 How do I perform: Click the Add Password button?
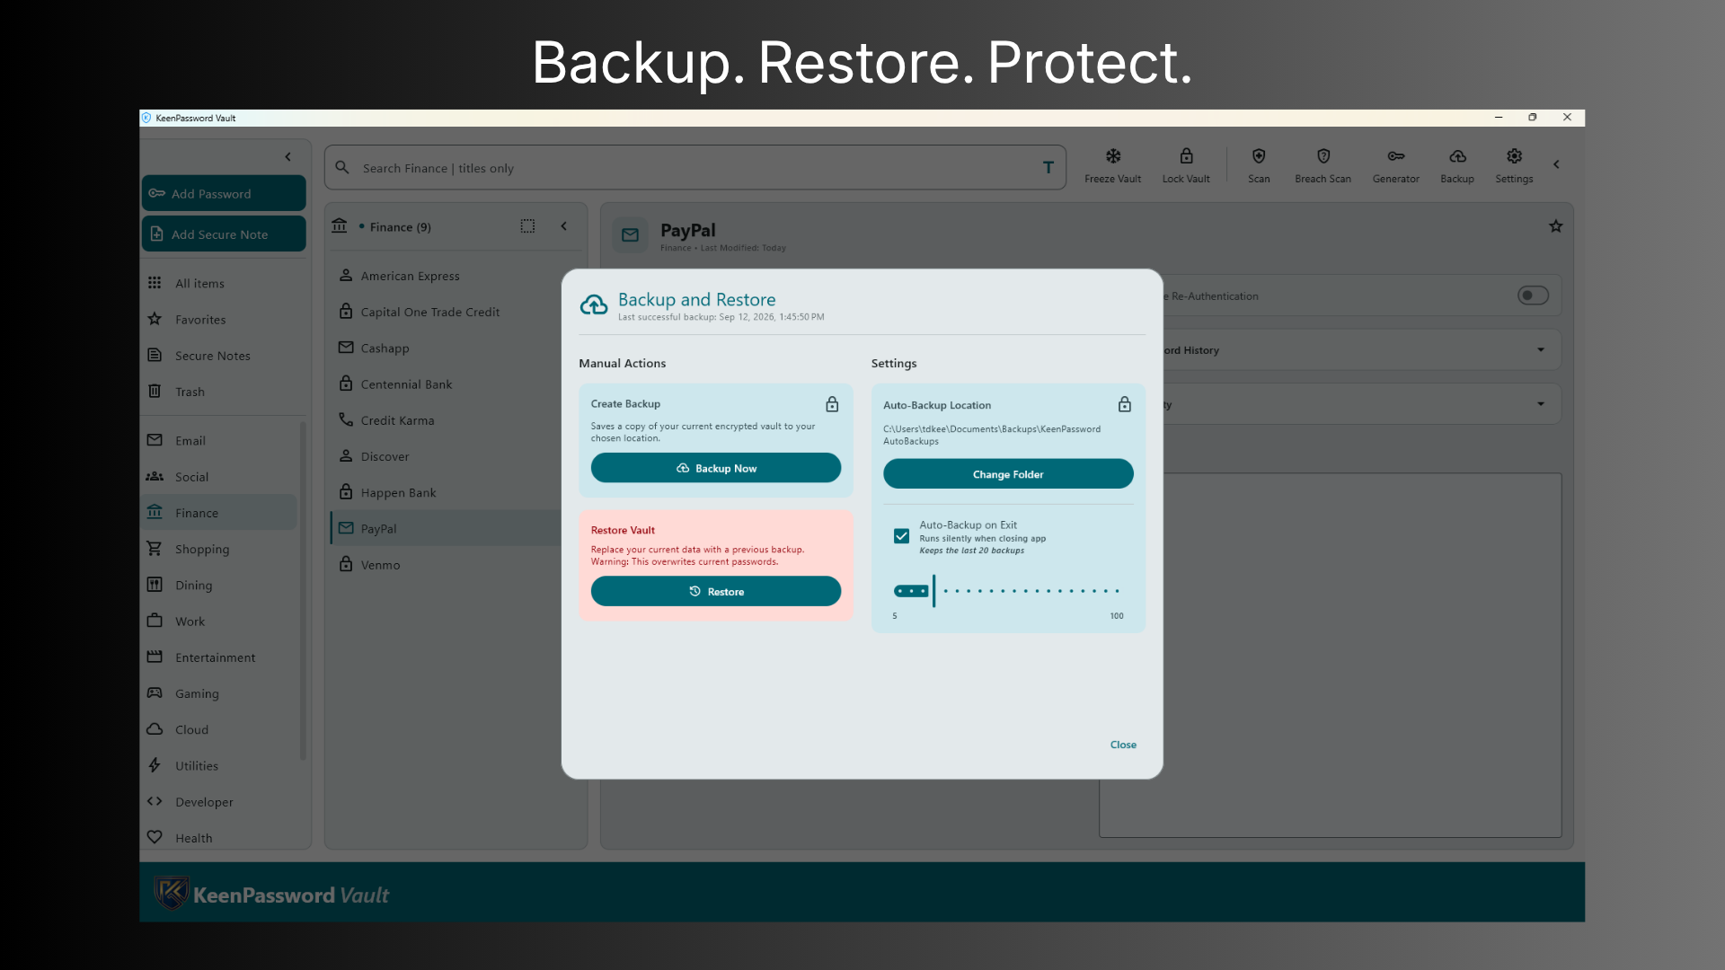tap(224, 194)
